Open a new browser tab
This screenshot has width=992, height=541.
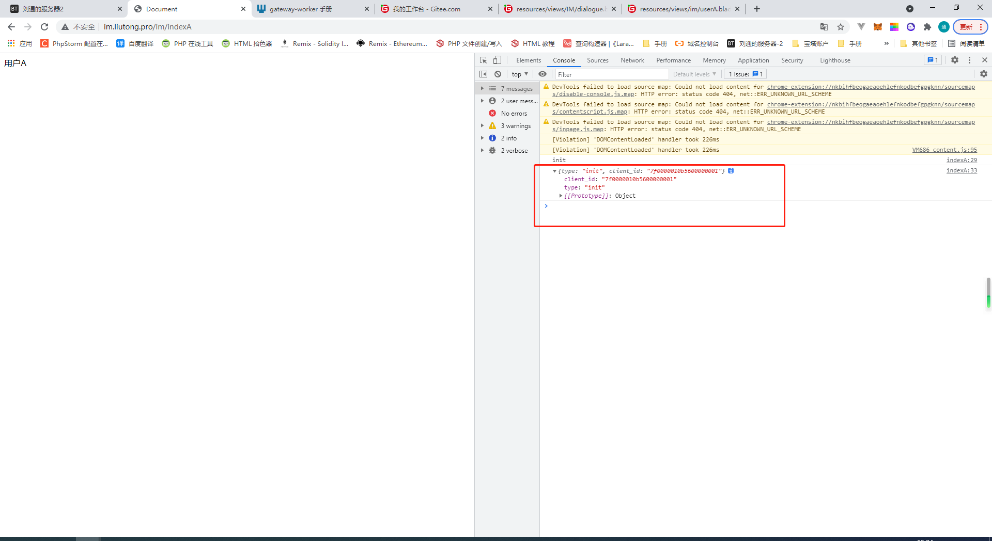757,9
